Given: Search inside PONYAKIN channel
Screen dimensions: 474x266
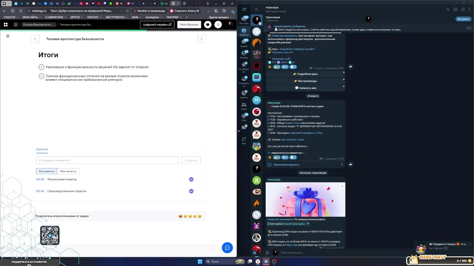Looking at the screenshot, I should click(x=448, y=10).
